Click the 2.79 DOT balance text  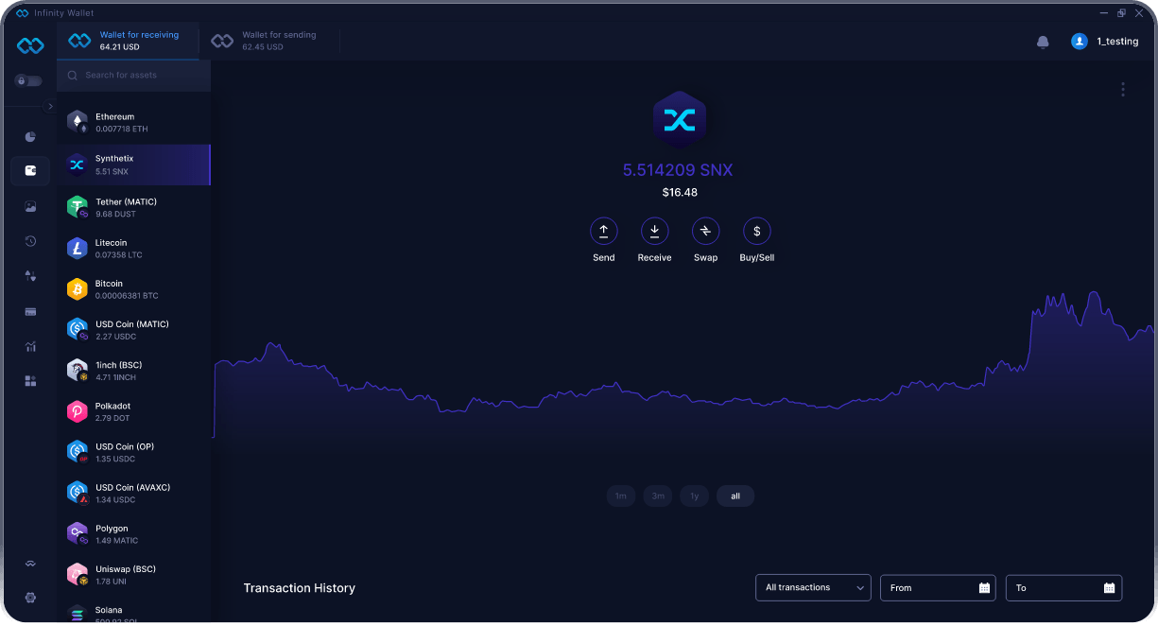(x=112, y=418)
